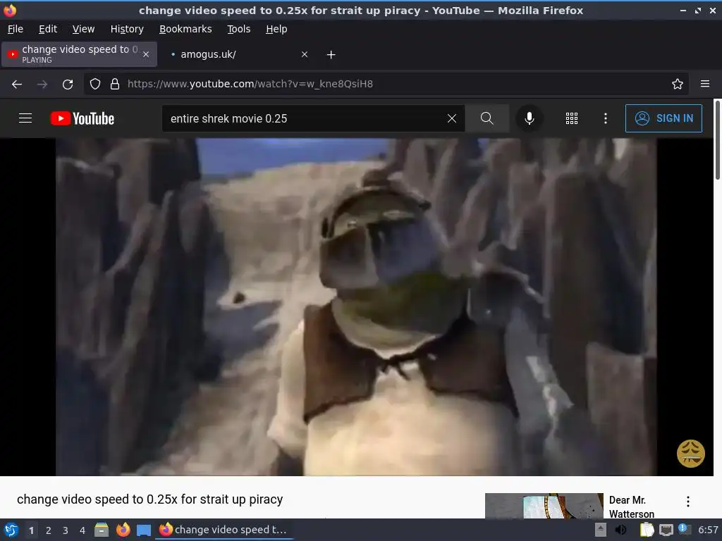This screenshot has width=722, height=541.
Task: Open file manager from taskbar
Action: (x=102, y=530)
